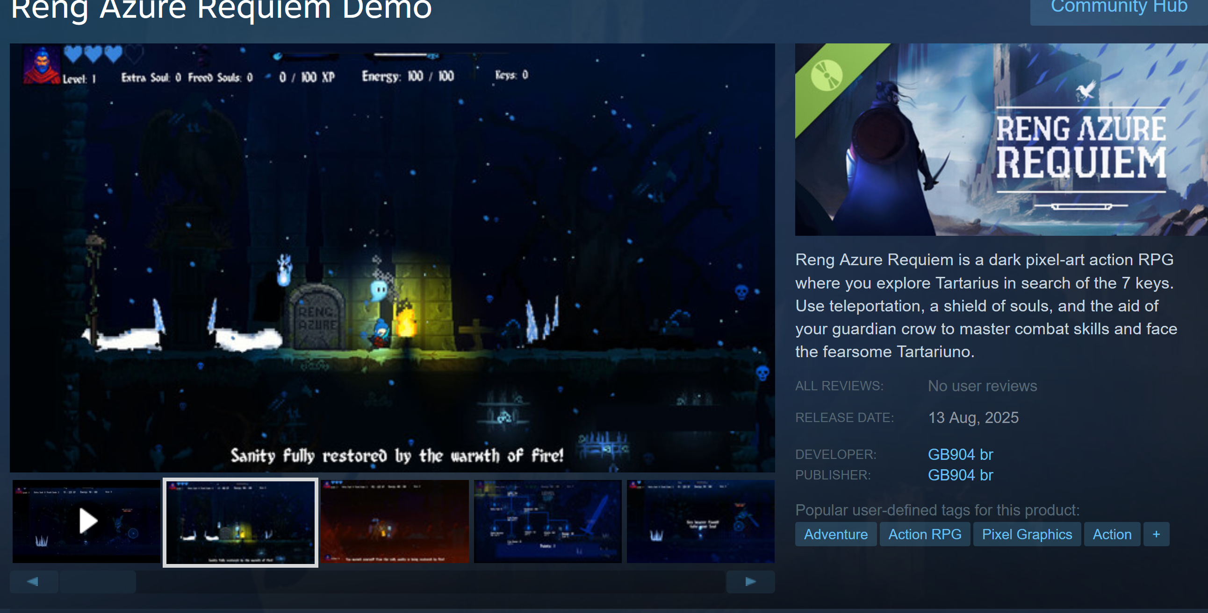Select the skill tree screenshot thumbnail
This screenshot has height=613, width=1208.
click(x=548, y=521)
